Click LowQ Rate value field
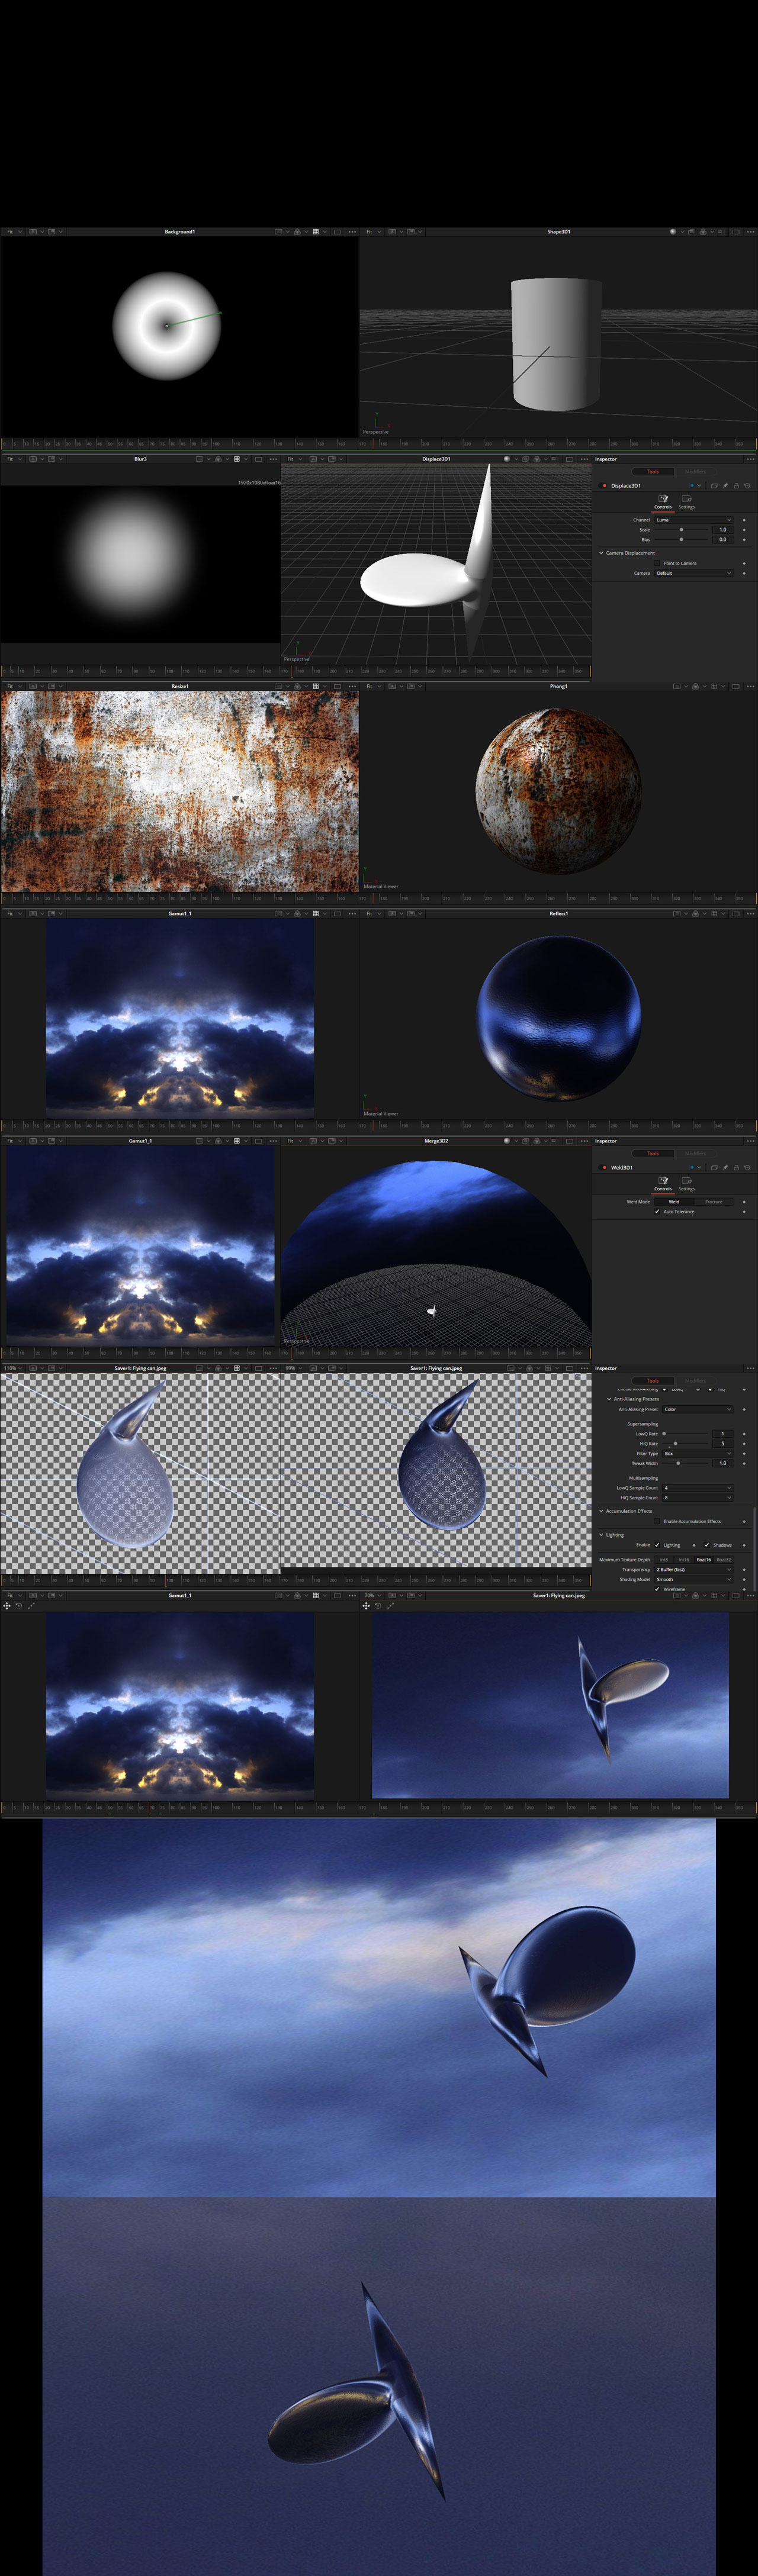This screenshot has height=2576, width=758. click(x=723, y=1434)
